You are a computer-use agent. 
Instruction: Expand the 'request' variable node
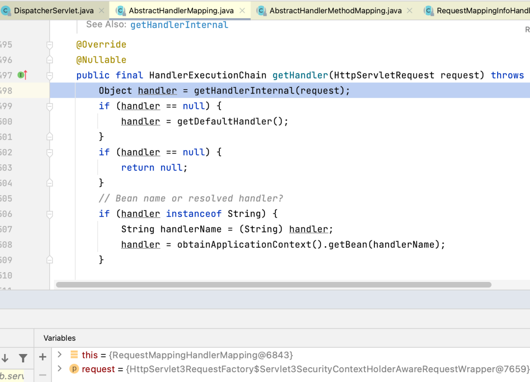tap(59, 369)
